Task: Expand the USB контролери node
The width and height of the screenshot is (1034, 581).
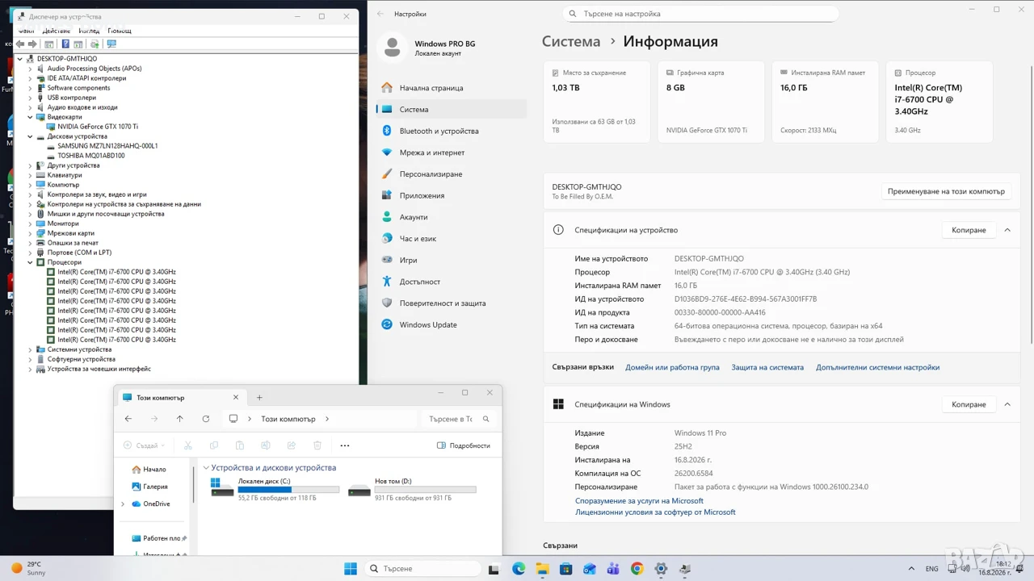Action: click(x=31, y=98)
